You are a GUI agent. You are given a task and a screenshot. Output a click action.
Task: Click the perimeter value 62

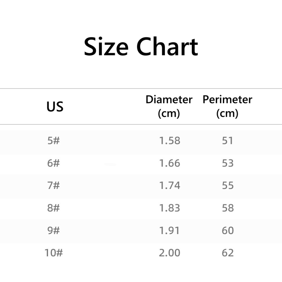pos(228,253)
